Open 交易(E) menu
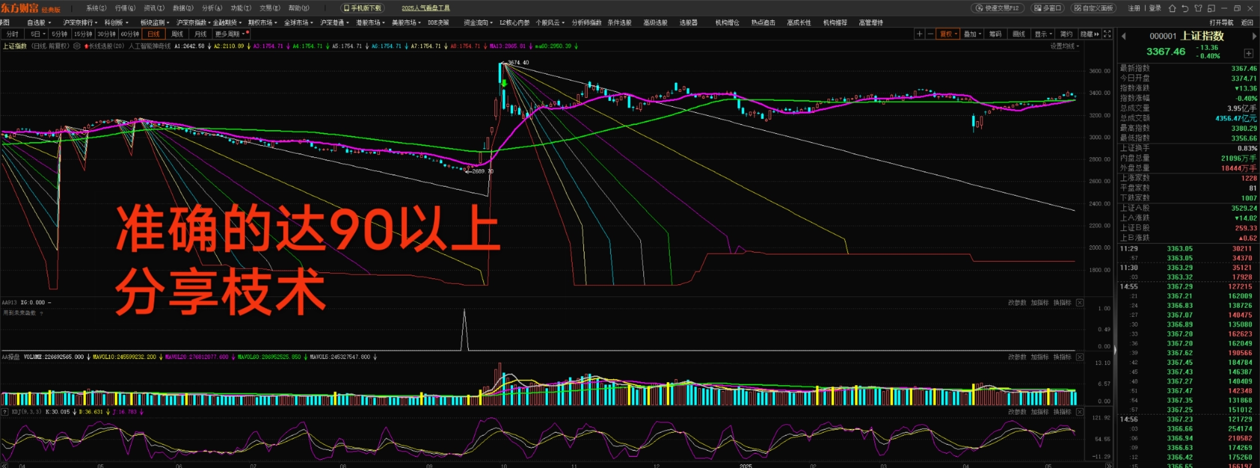1260x468 pixels. pos(270,8)
